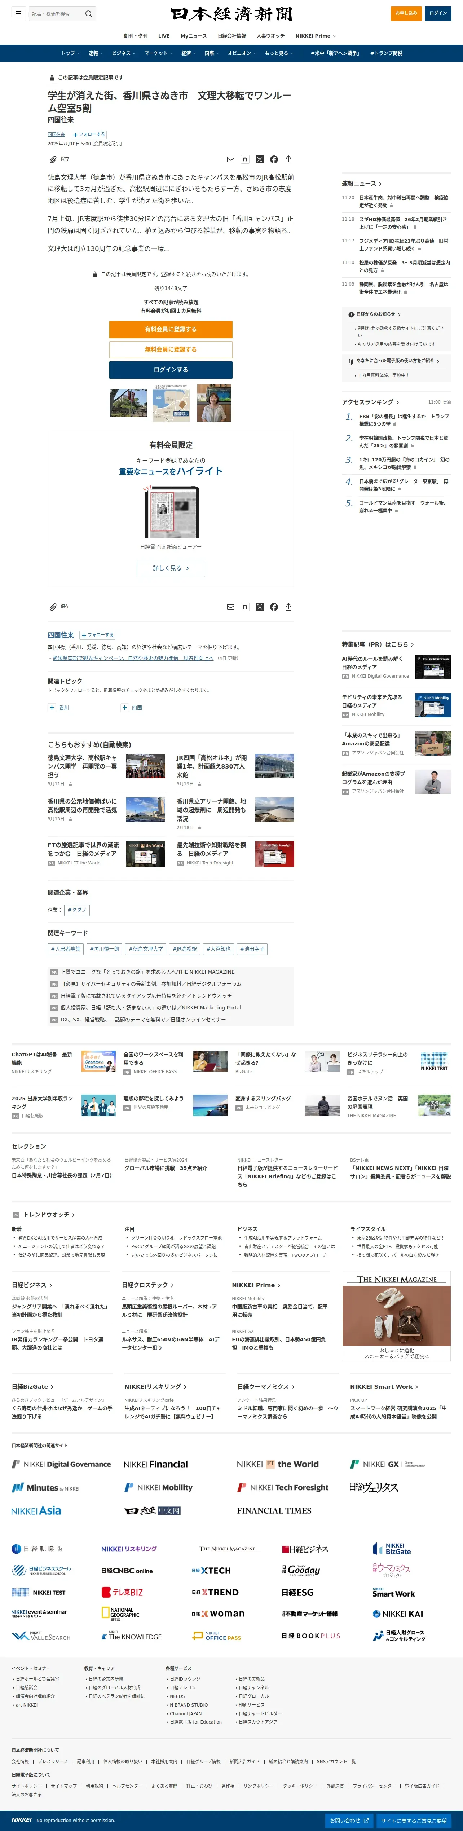Open NIKKEI Financial logo link

pos(156,1464)
